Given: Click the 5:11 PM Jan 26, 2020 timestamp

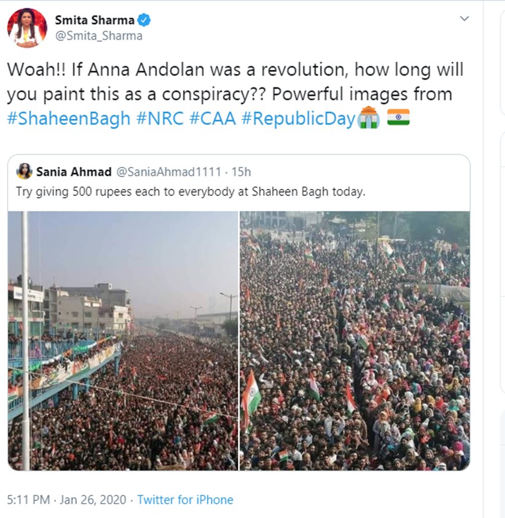Looking at the screenshot, I should pyautogui.click(x=67, y=500).
